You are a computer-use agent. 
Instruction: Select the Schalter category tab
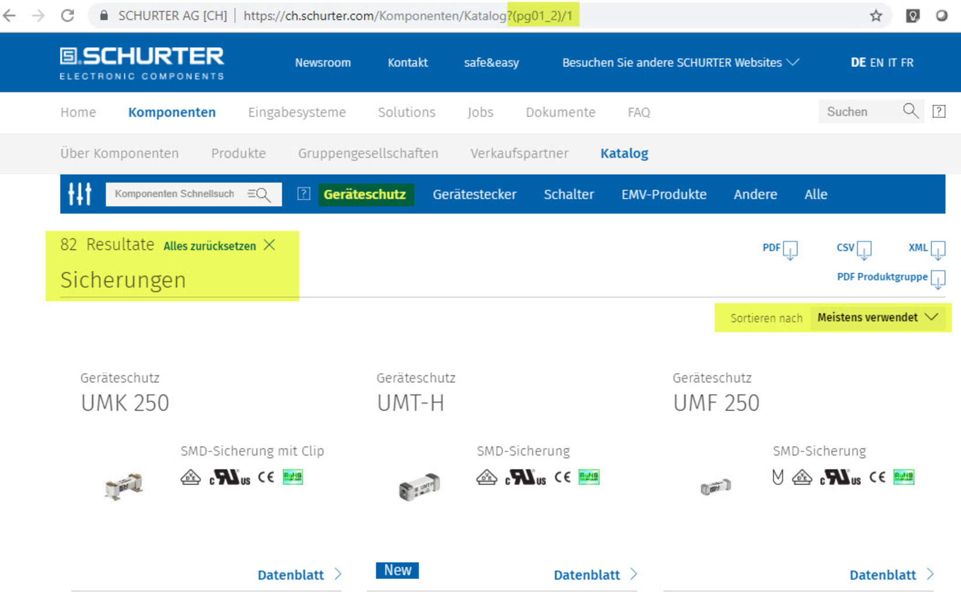pyautogui.click(x=568, y=194)
